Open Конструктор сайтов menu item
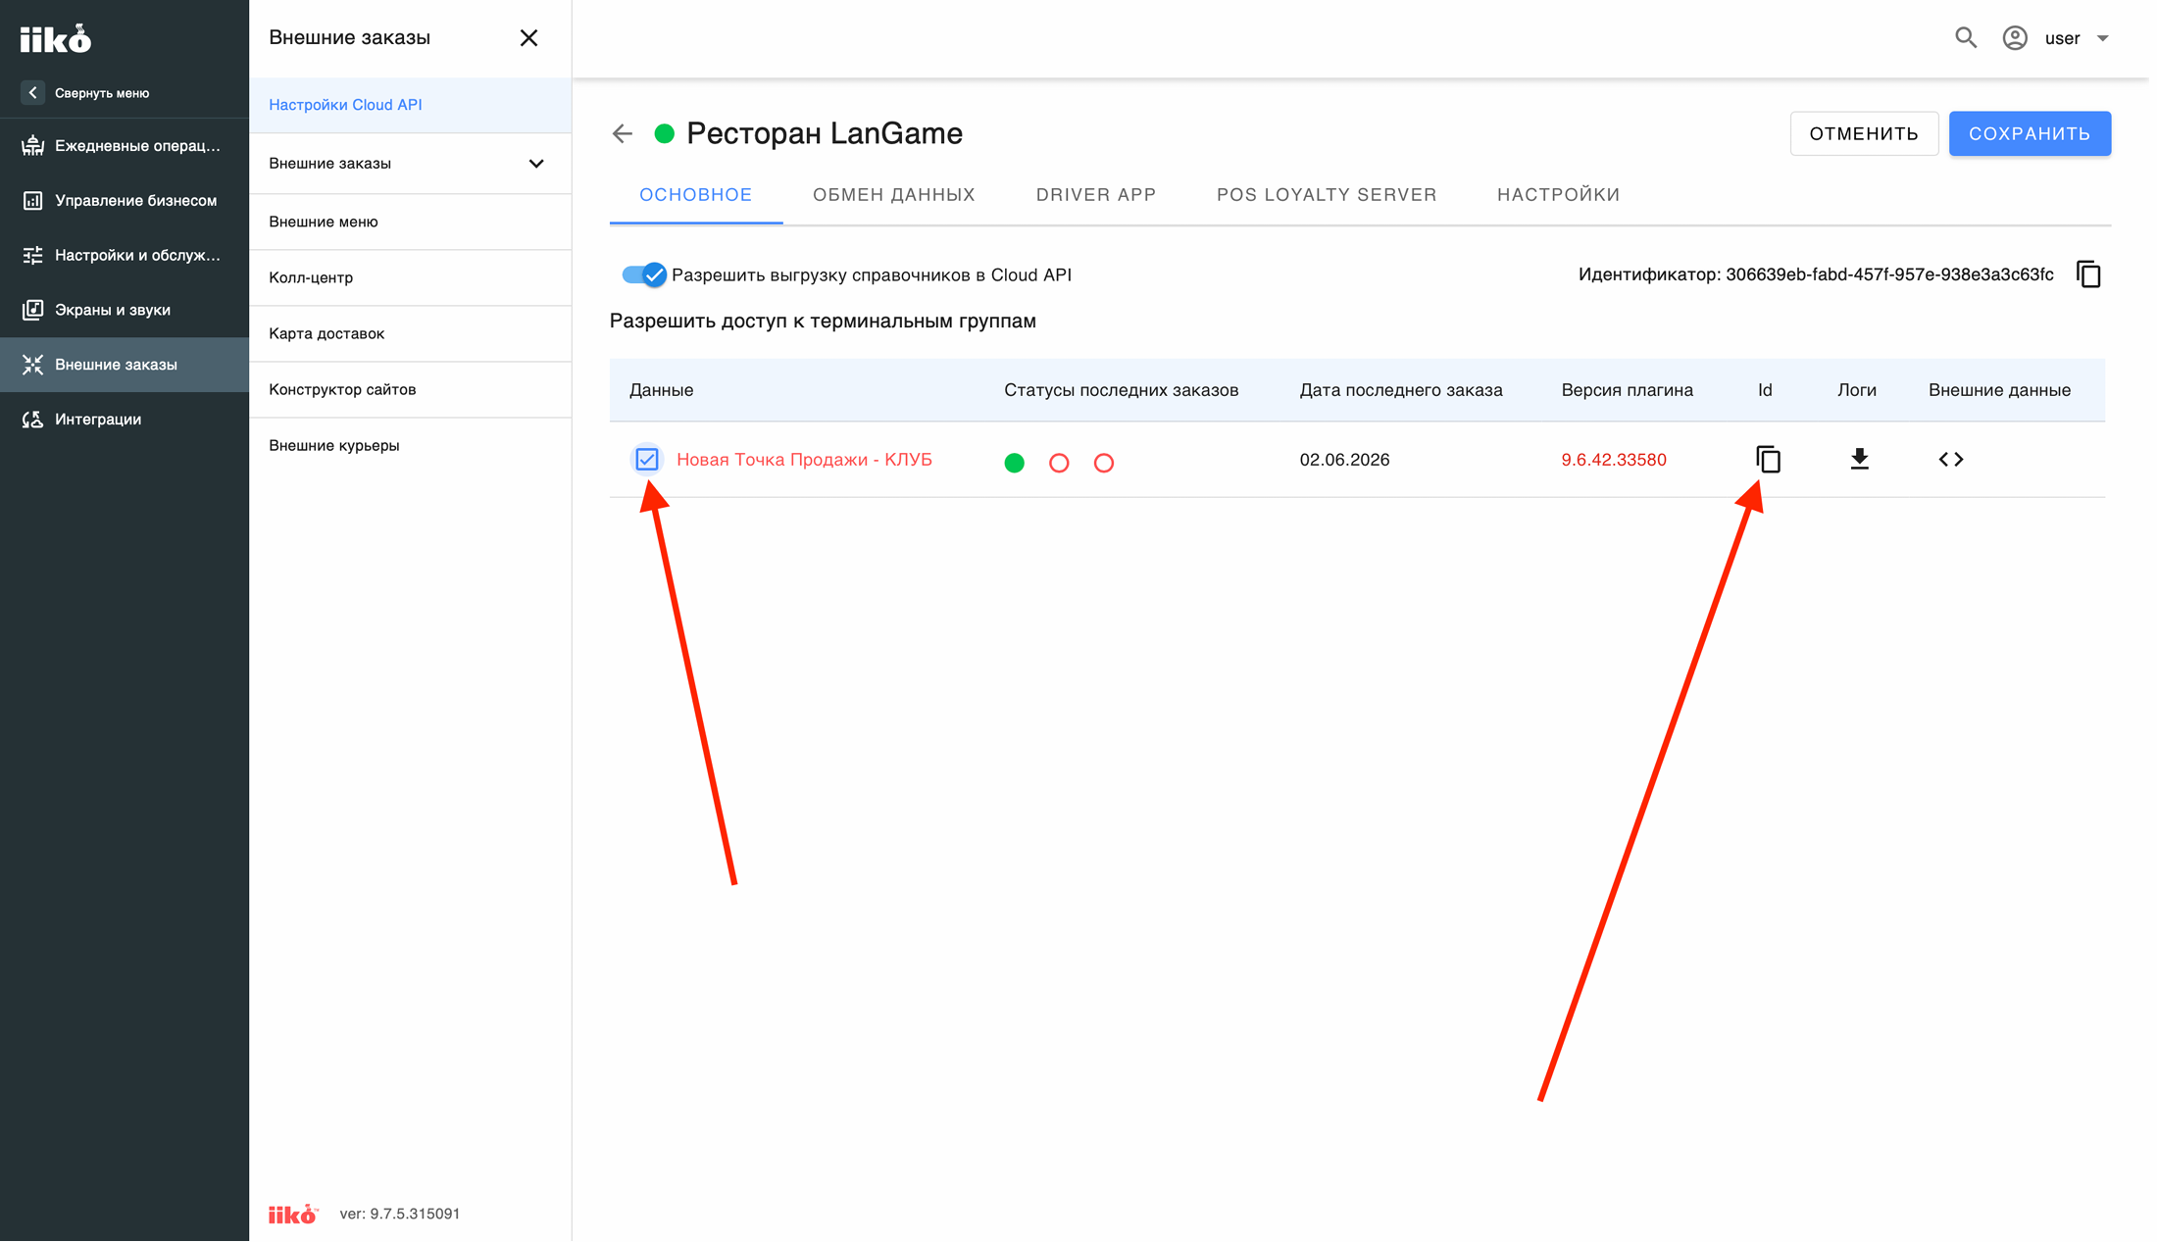This screenshot has height=1242, width=2157. tap(411, 390)
